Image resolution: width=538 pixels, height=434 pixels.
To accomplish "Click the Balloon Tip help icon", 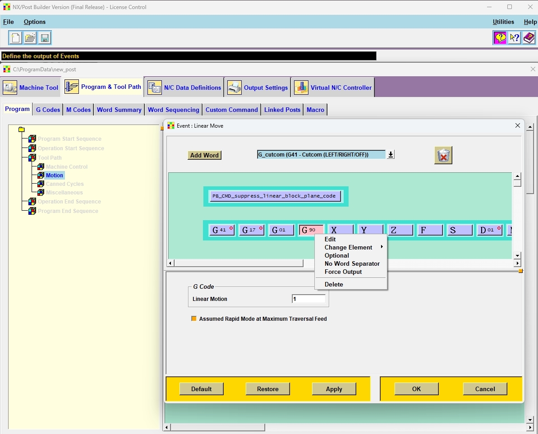I will click(x=500, y=38).
